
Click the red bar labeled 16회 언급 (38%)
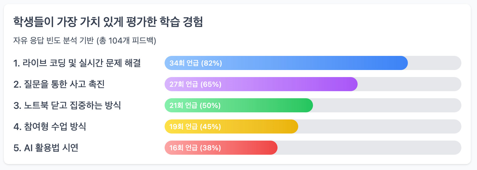(221, 148)
